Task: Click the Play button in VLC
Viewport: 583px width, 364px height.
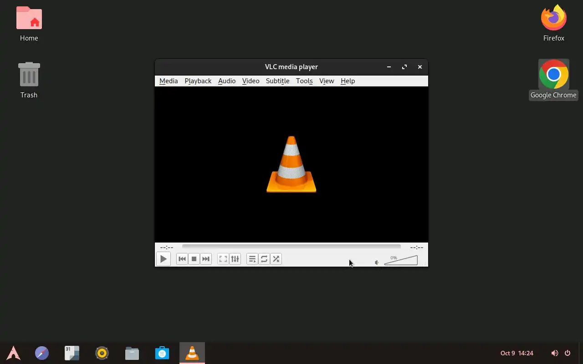Action: point(163,259)
